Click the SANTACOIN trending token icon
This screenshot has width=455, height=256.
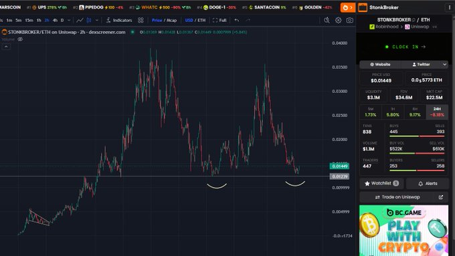[x=251, y=7]
